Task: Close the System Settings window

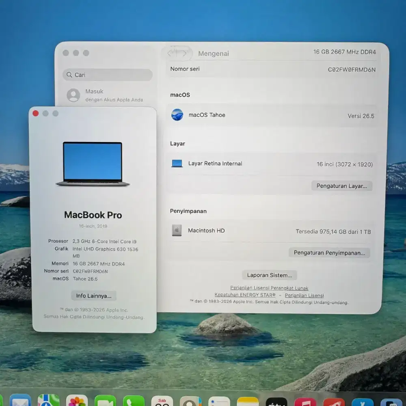Action: (x=66, y=53)
